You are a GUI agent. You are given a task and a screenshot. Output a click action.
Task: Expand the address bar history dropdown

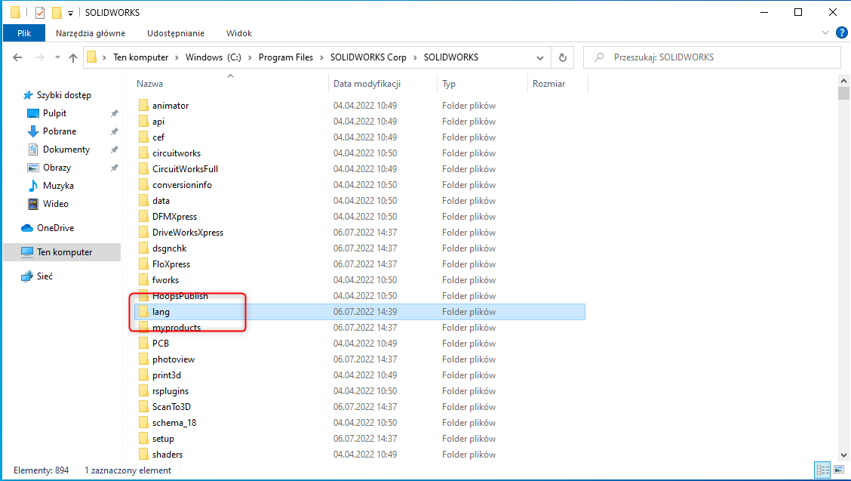tap(540, 57)
